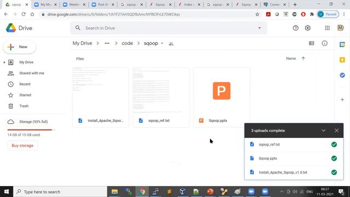The image size is (350, 197).
Task: Open File Explorer from the taskbar
Action: 114,192
